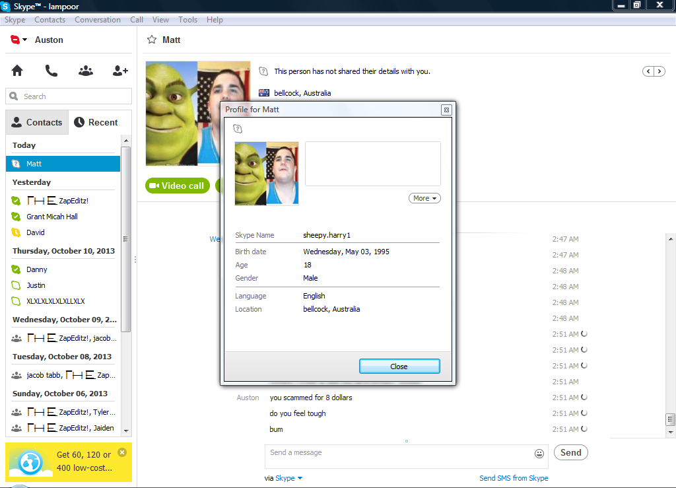Screen dimensions: 676x488
Task: Switch to the Contacts tab
Action: [x=37, y=122]
